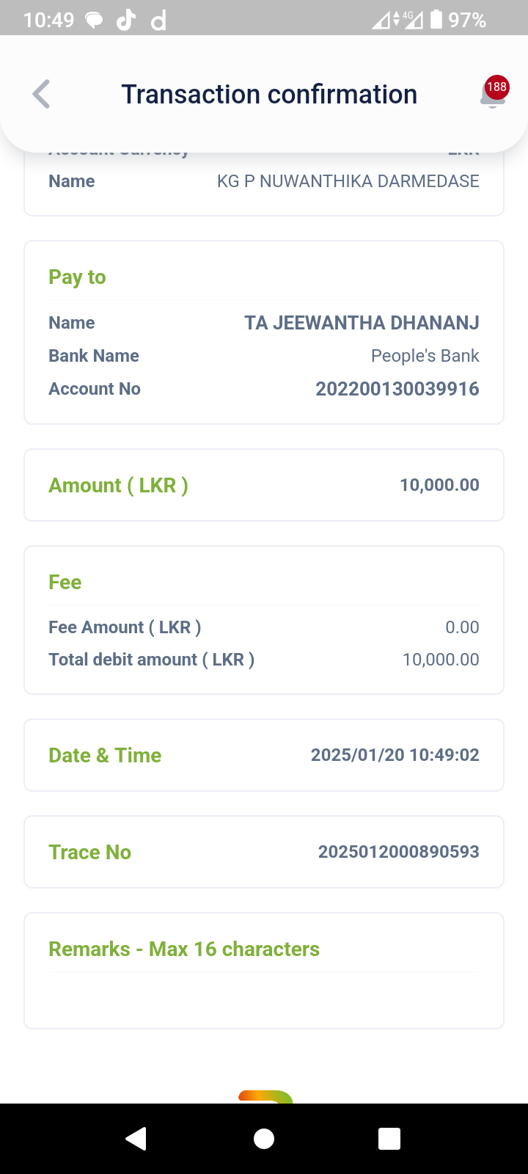
Task: Tap the chat bubble status bar icon
Action: pos(95,20)
